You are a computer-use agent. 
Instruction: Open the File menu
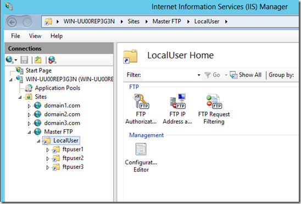(15, 36)
